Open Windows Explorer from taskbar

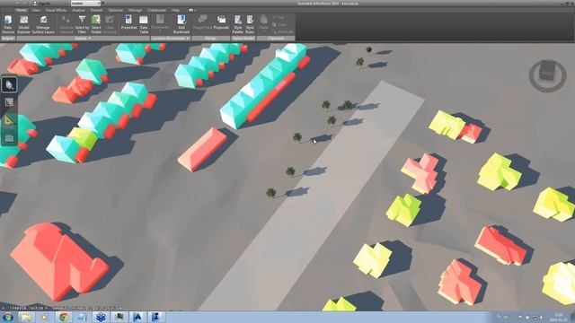[x=26, y=317]
